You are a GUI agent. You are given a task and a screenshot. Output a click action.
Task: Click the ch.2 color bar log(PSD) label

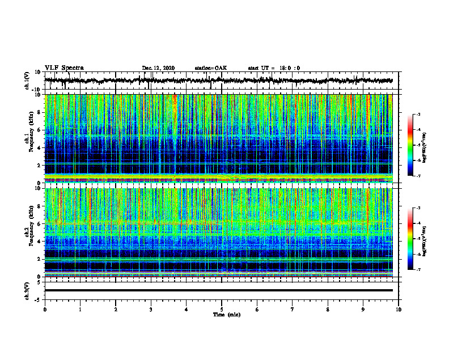click(424, 241)
